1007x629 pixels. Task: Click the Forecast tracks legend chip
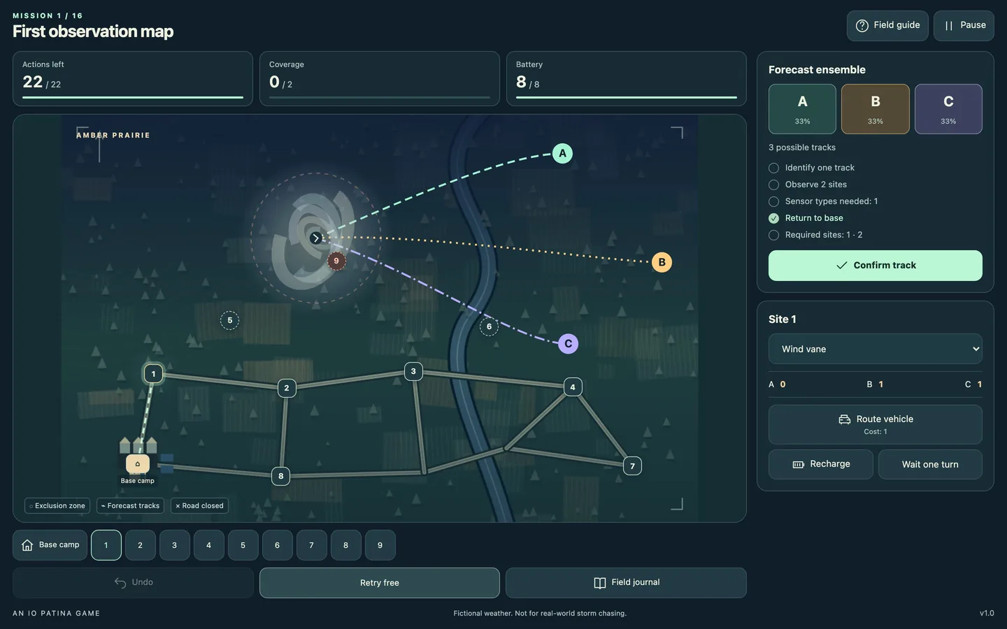130,505
